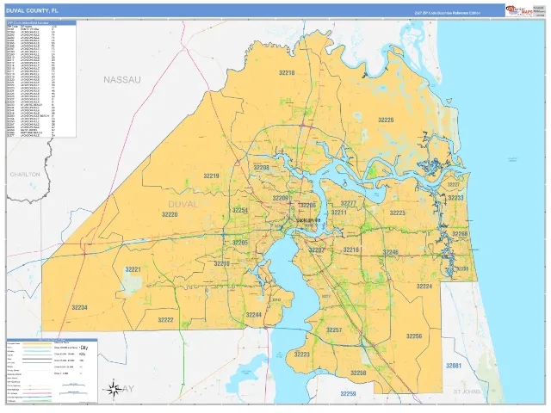The width and height of the screenshot is (551, 413).
Task: Select ZIP code 32207 on the map
Action: (x=317, y=250)
